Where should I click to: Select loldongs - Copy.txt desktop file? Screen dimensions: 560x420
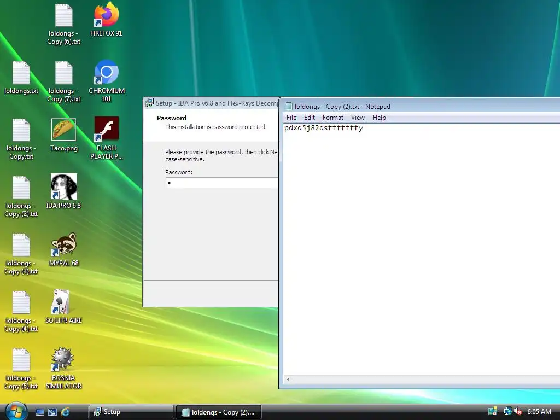(21, 139)
